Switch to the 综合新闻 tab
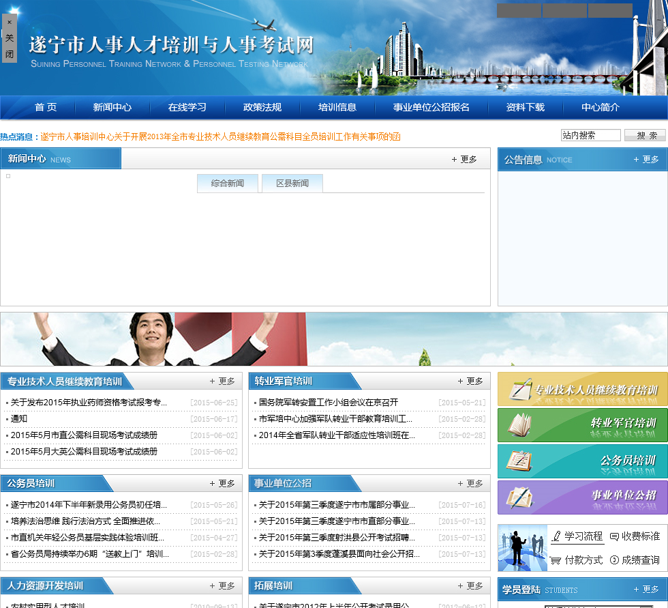 tap(228, 184)
